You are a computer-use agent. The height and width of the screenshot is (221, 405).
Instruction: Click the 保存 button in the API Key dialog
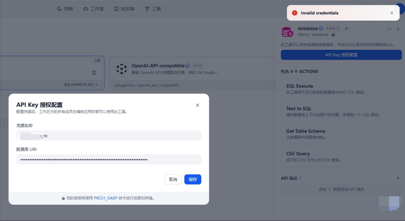pos(193,179)
